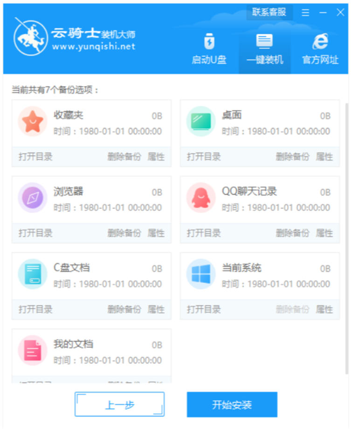Viewport: 351px width, 429px height.
Task: Click the 浏览器 purple compass icon
Action: pyautogui.click(x=33, y=198)
